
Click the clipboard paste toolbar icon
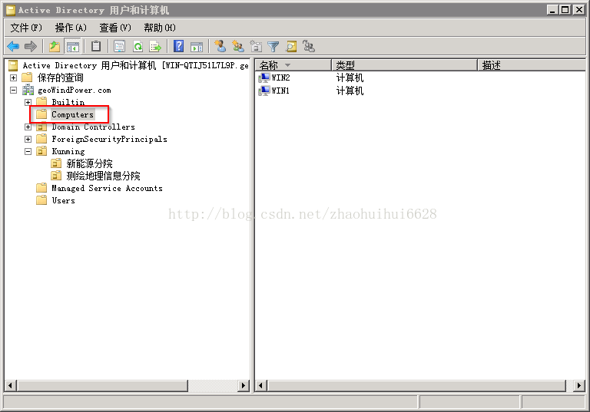point(96,47)
